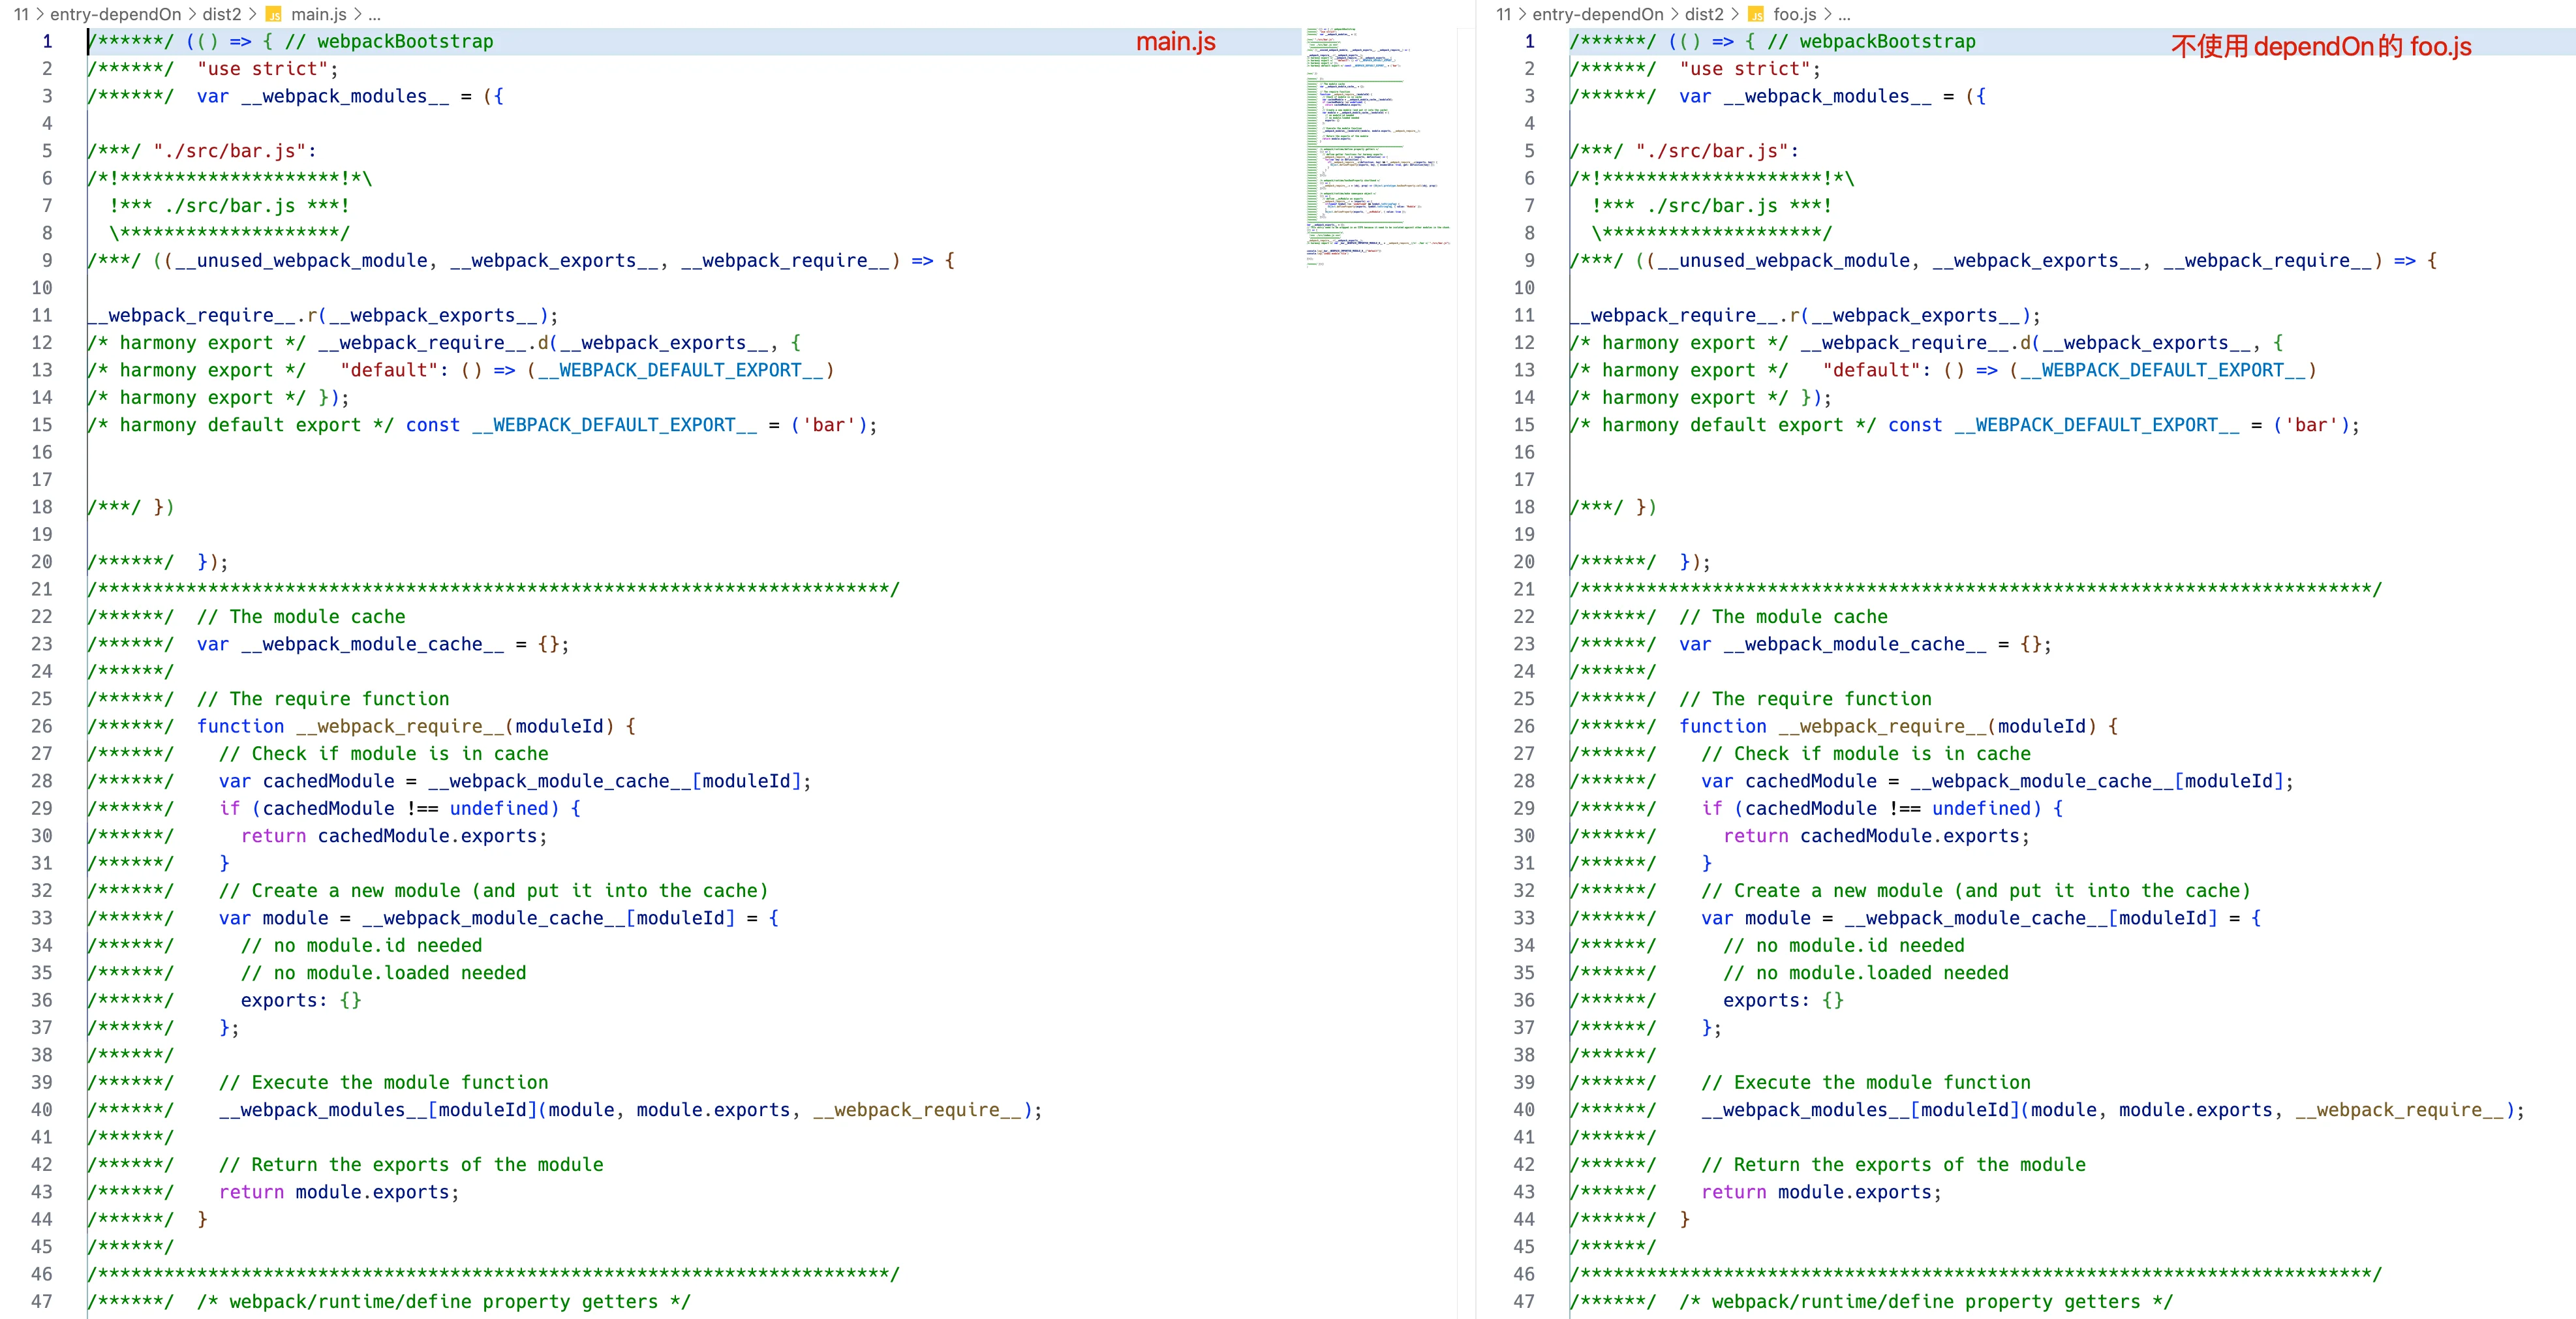Click "return cachedModule.exports;" in main.js

pyautogui.click(x=394, y=835)
